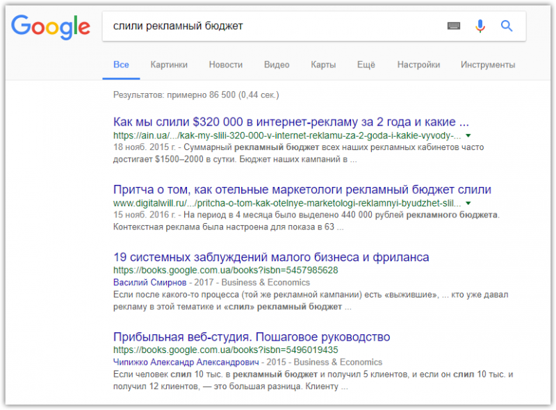This screenshot has height=410, width=556.
Task: Open author link Василий Смирнов
Action: tap(149, 282)
